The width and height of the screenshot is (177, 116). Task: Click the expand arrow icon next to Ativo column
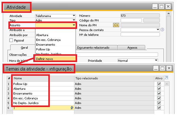(x=166, y=78)
